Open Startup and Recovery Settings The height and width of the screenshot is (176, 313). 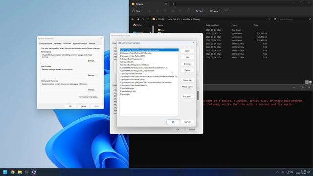91,90
